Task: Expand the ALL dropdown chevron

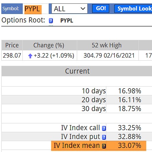Action: (x=83, y=9)
